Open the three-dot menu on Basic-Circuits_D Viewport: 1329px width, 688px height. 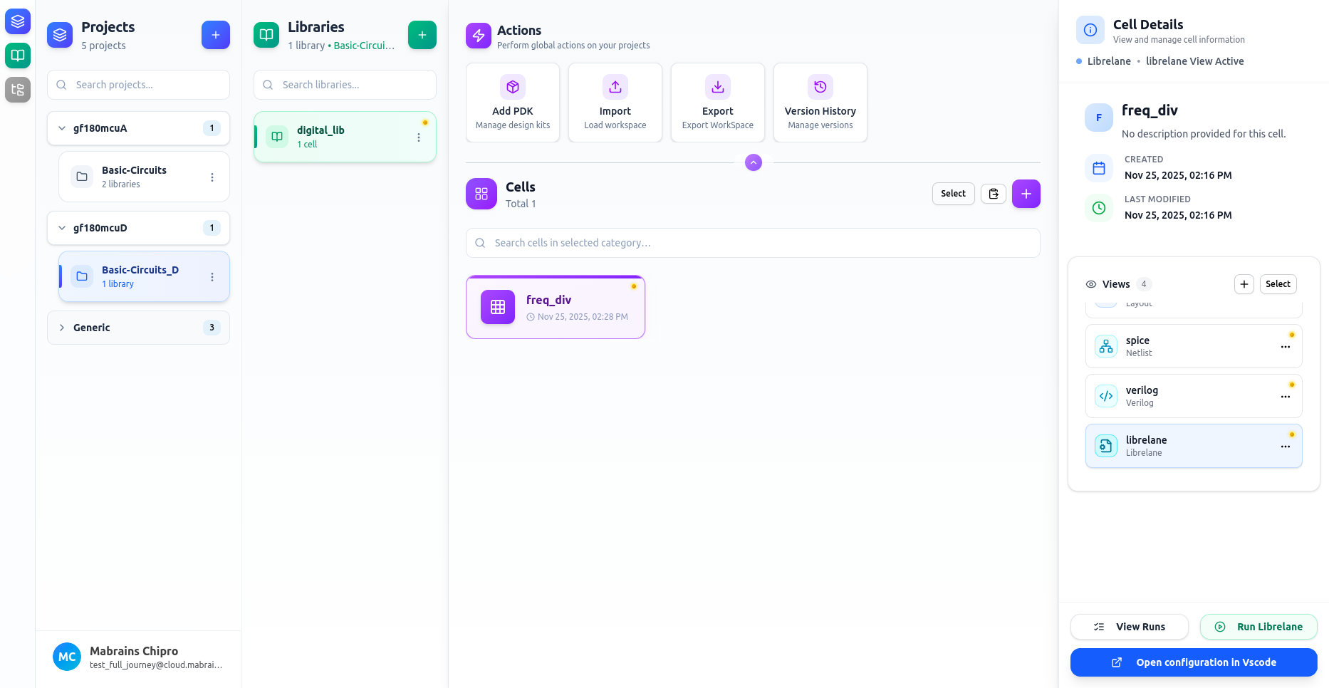click(x=212, y=277)
